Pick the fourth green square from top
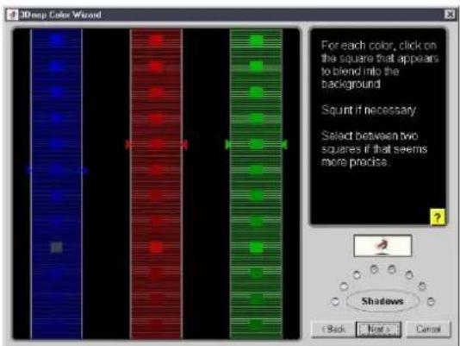460x346 pixels. point(257,118)
